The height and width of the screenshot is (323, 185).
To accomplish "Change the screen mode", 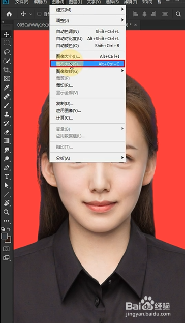I will click(7, 258).
